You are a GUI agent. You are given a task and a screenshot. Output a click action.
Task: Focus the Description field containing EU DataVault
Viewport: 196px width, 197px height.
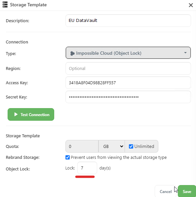coord(128,21)
